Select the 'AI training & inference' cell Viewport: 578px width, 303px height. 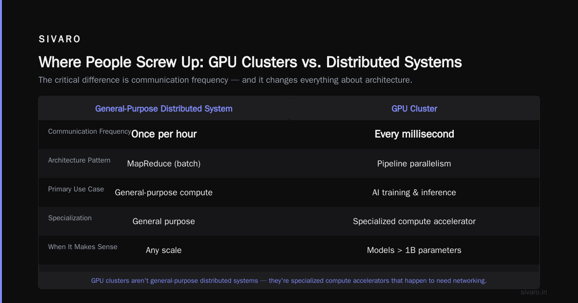coord(414,192)
